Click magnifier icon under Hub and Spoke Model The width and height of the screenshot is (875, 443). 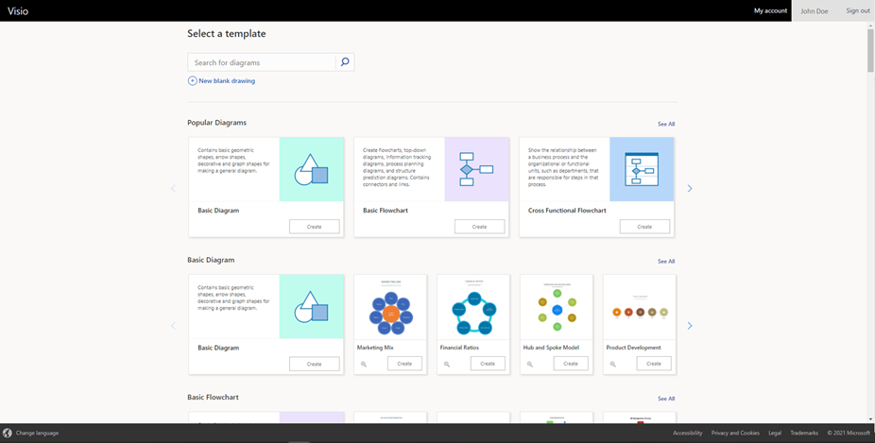(530, 364)
